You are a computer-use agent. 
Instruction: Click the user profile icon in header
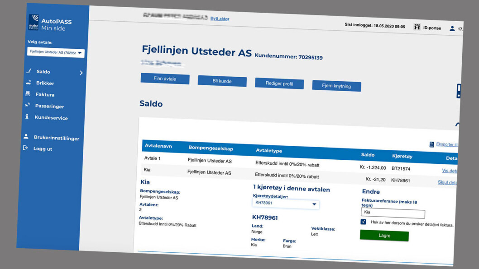[452, 28]
